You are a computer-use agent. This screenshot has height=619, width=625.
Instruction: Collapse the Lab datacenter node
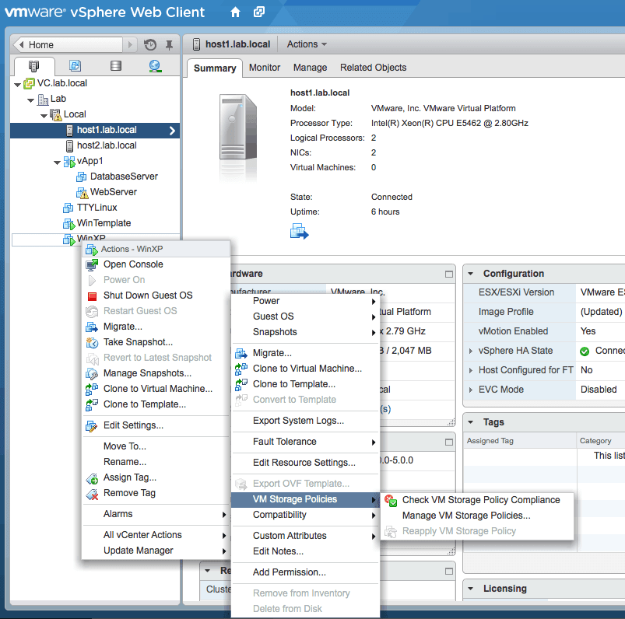30,100
